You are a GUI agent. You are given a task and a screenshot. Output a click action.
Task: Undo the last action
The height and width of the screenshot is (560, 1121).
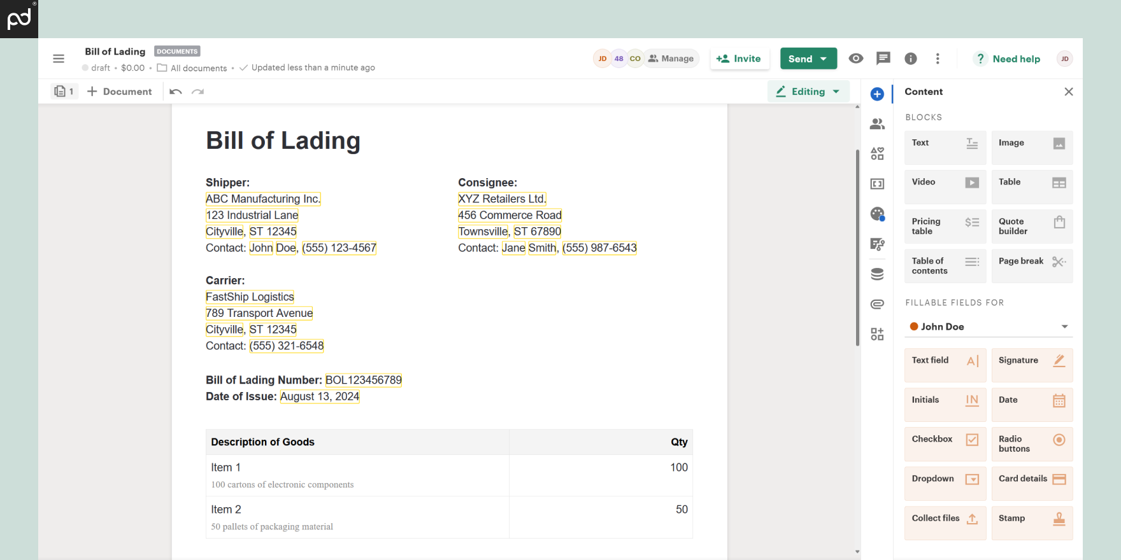click(176, 92)
